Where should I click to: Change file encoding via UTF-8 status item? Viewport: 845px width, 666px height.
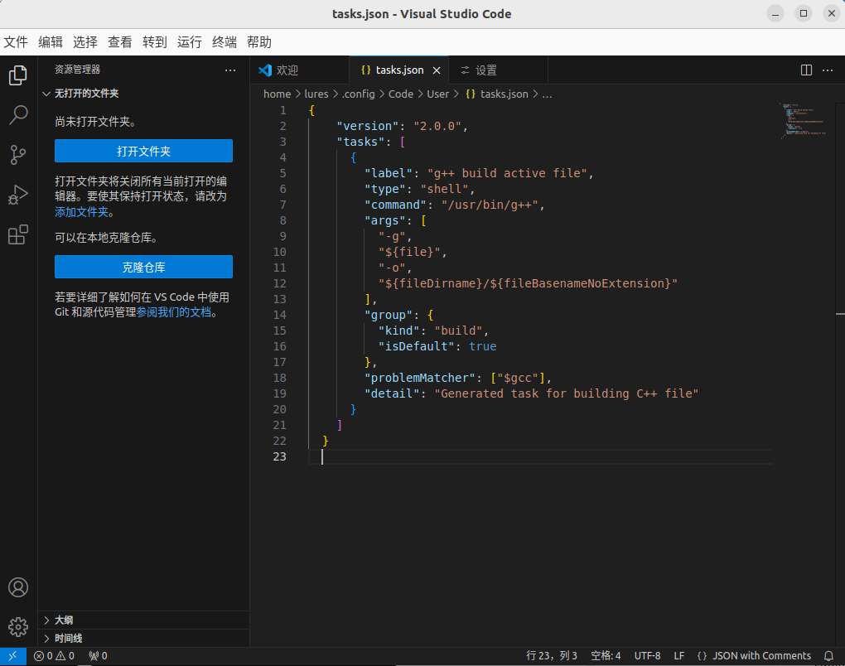(x=647, y=656)
